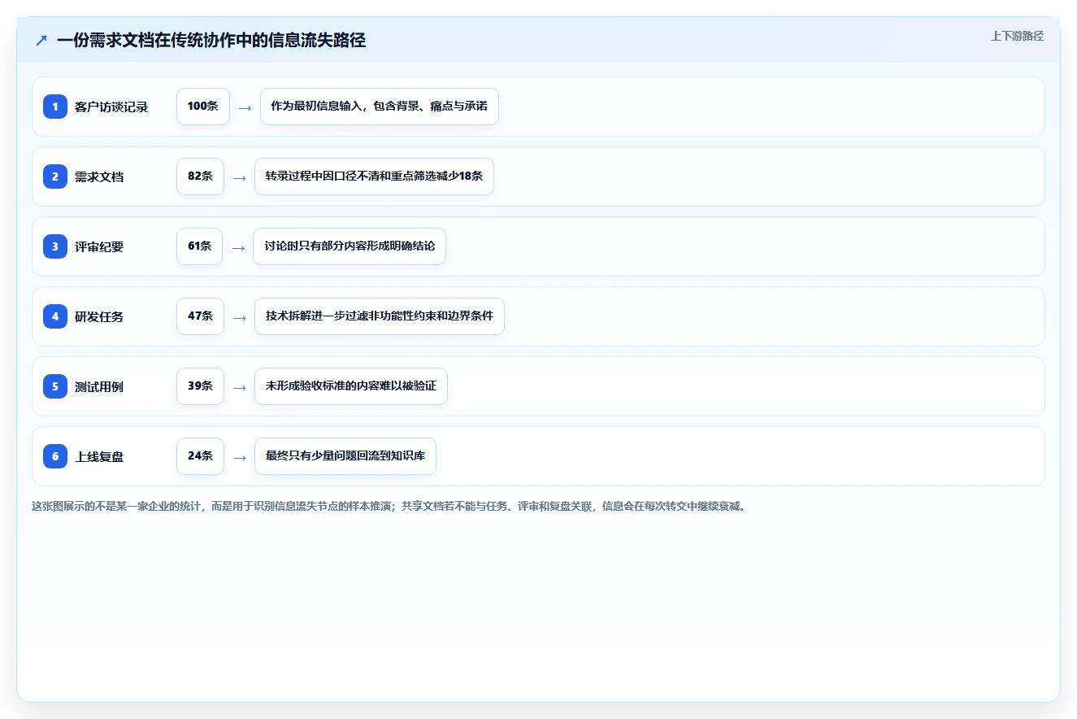Click the 24条 count chip
Screen dimensions: 1077x719
click(200, 456)
